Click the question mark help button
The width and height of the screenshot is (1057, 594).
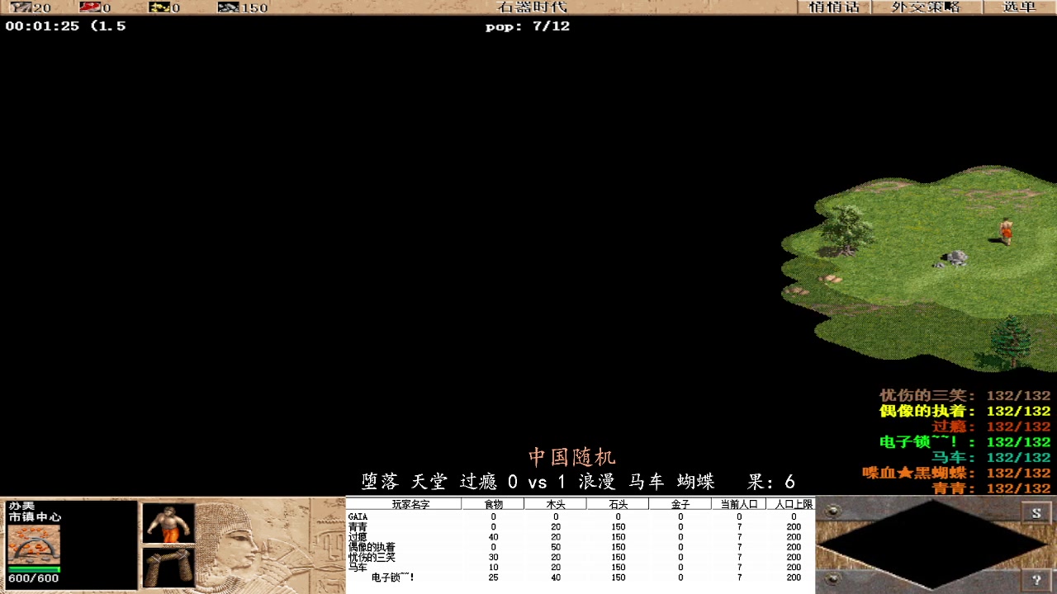click(x=1036, y=579)
